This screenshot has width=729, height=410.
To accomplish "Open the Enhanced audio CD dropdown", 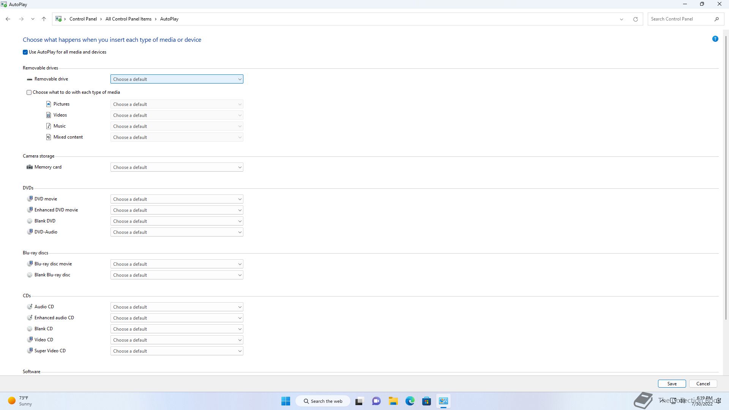I will 177,318.
